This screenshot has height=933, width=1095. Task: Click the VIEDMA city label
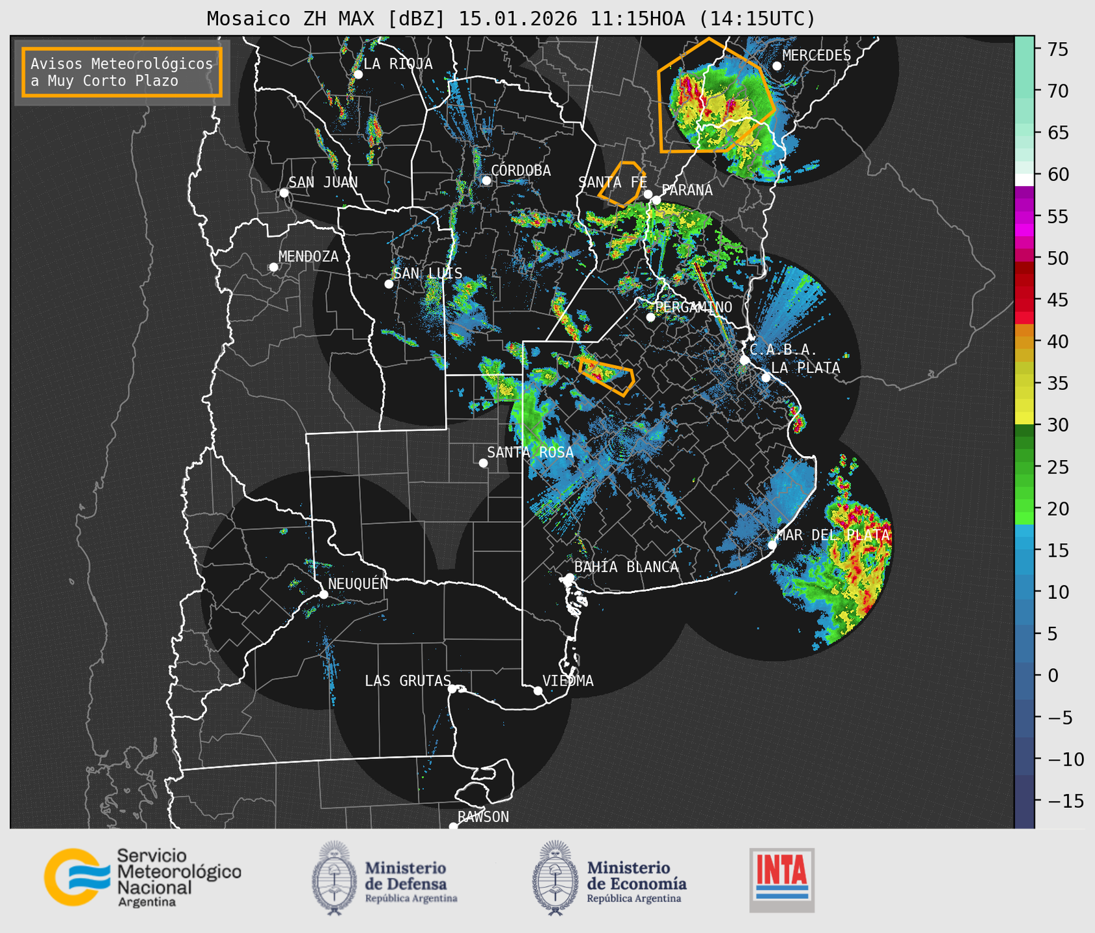click(568, 681)
